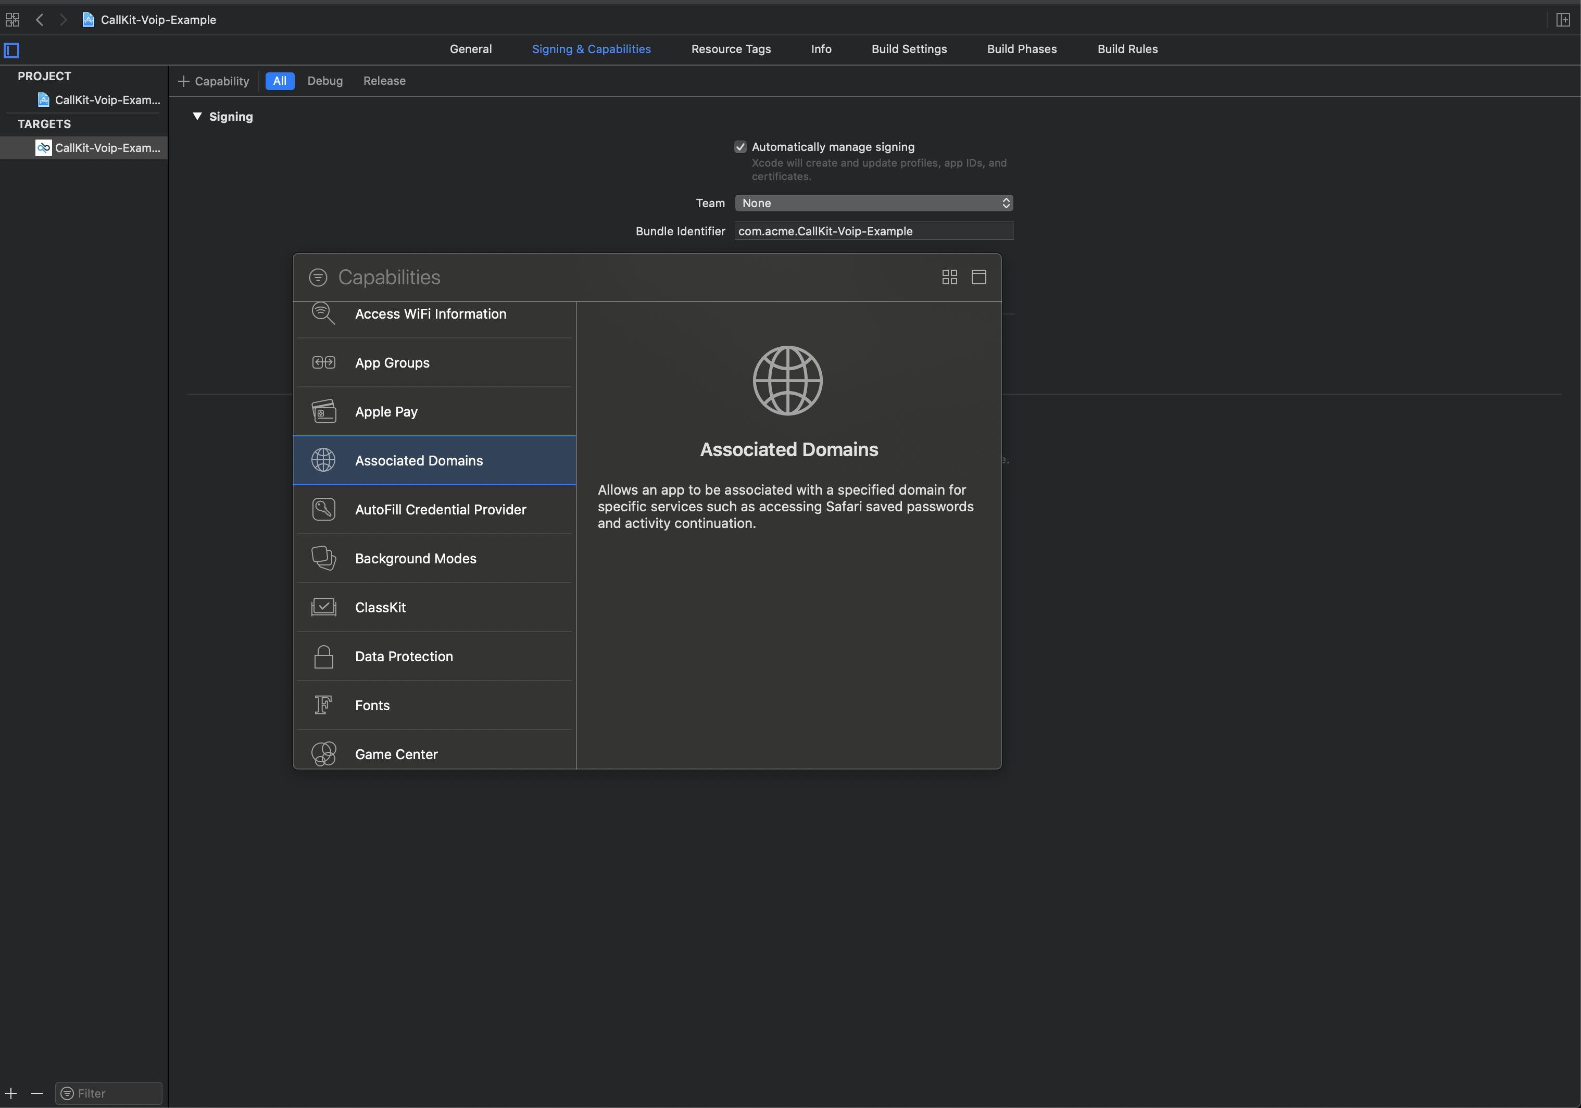Expand the Signing section disclosure
This screenshot has width=1581, height=1108.
click(196, 116)
